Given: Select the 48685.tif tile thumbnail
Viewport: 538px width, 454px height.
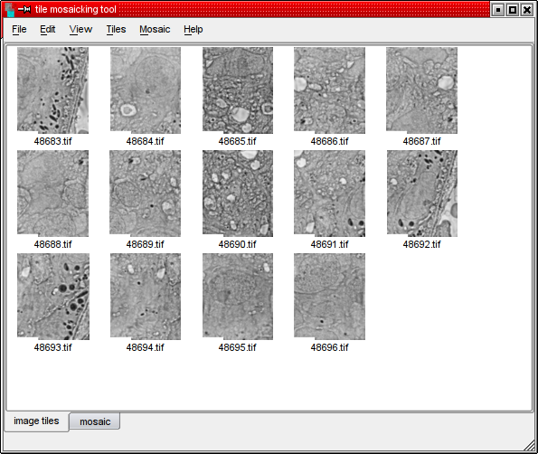Looking at the screenshot, I should point(238,90).
